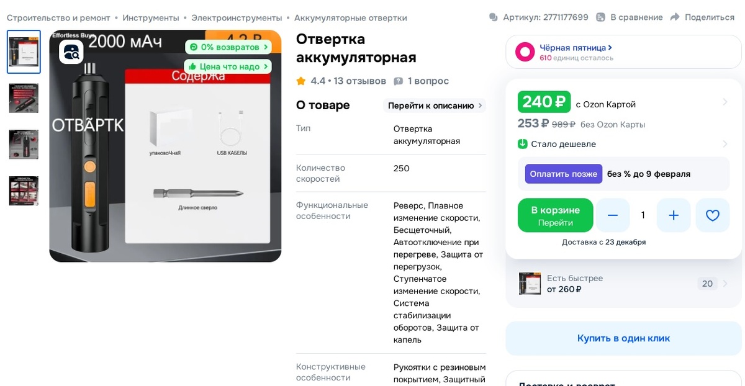
Task: Click the star rating 4.4 icon
Action: click(301, 81)
